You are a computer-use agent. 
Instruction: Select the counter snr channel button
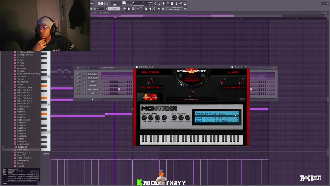point(93,86)
